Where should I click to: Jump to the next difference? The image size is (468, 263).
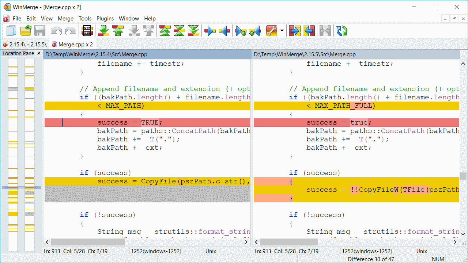[x=103, y=31]
